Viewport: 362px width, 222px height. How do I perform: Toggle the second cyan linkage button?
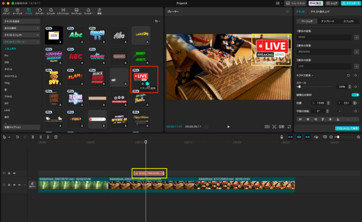tap(299, 137)
